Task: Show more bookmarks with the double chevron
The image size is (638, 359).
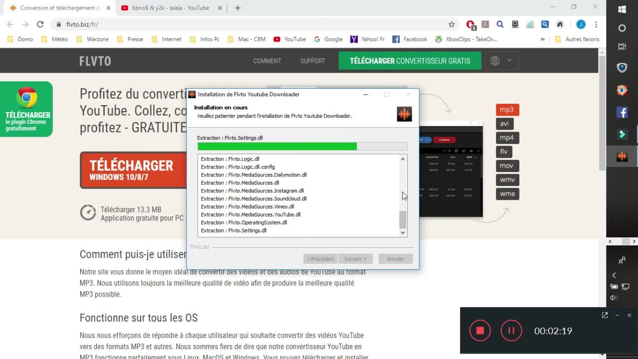Action: tap(543, 39)
